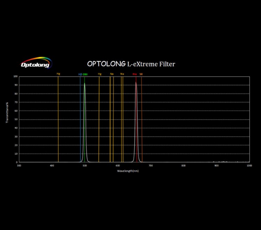Click the y-axis tick value 50
Image resolution: width=261 pixels, height=230 pixels.
16,119
